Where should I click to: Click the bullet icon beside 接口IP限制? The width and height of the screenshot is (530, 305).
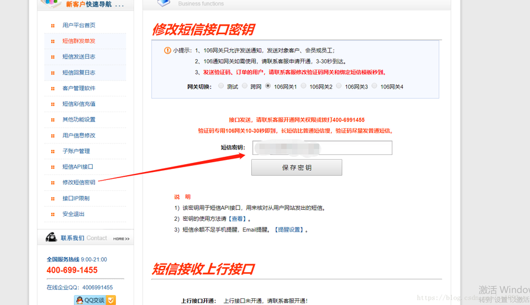click(x=52, y=199)
